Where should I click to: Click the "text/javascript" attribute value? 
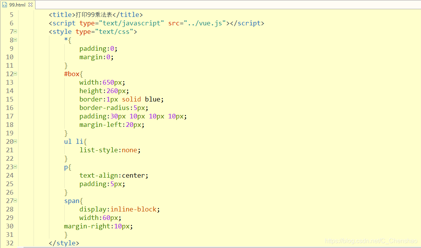pos(131,23)
